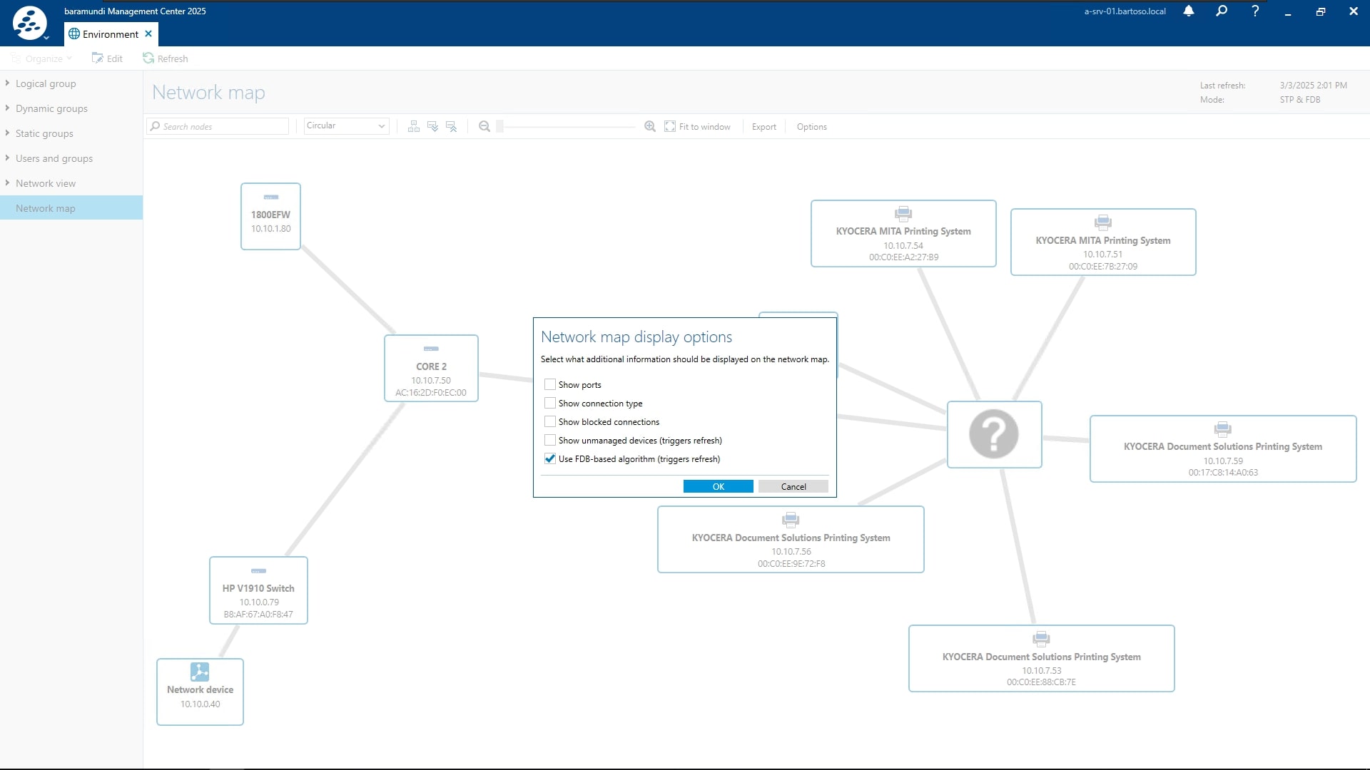
Task: Open the Circular layout dropdown
Action: 346,125
